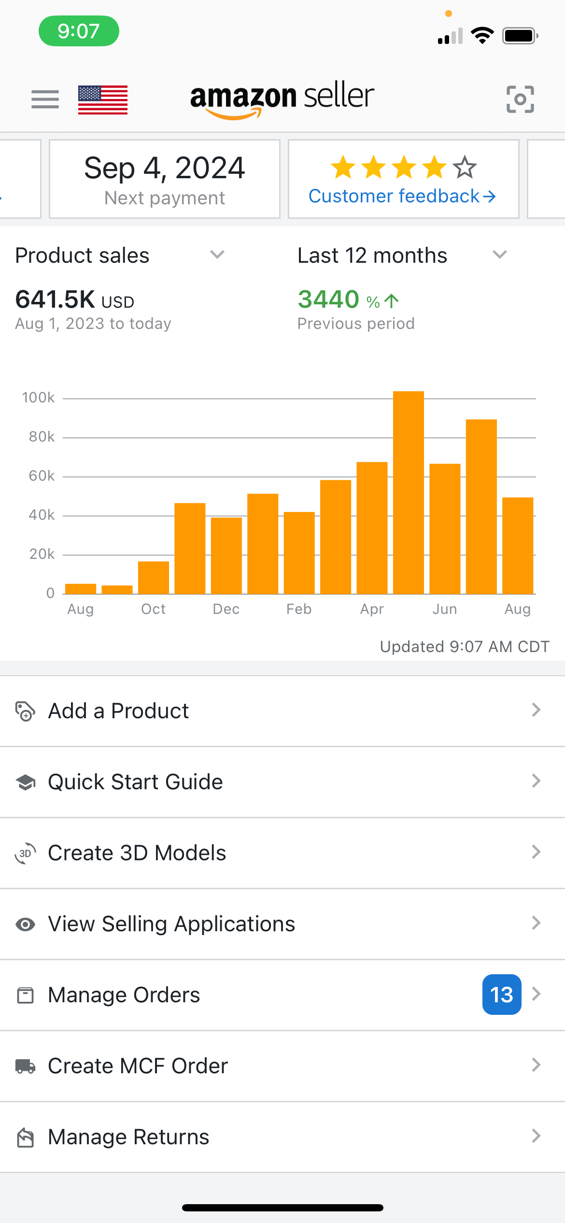Image resolution: width=565 pixels, height=1223 pixels.
Task: Tap the 13 pending orders badge
Action: [x=502, y=995]
